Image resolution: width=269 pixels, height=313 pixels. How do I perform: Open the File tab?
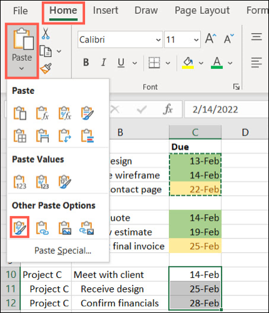pyautogui.click(x=20, y=11)
